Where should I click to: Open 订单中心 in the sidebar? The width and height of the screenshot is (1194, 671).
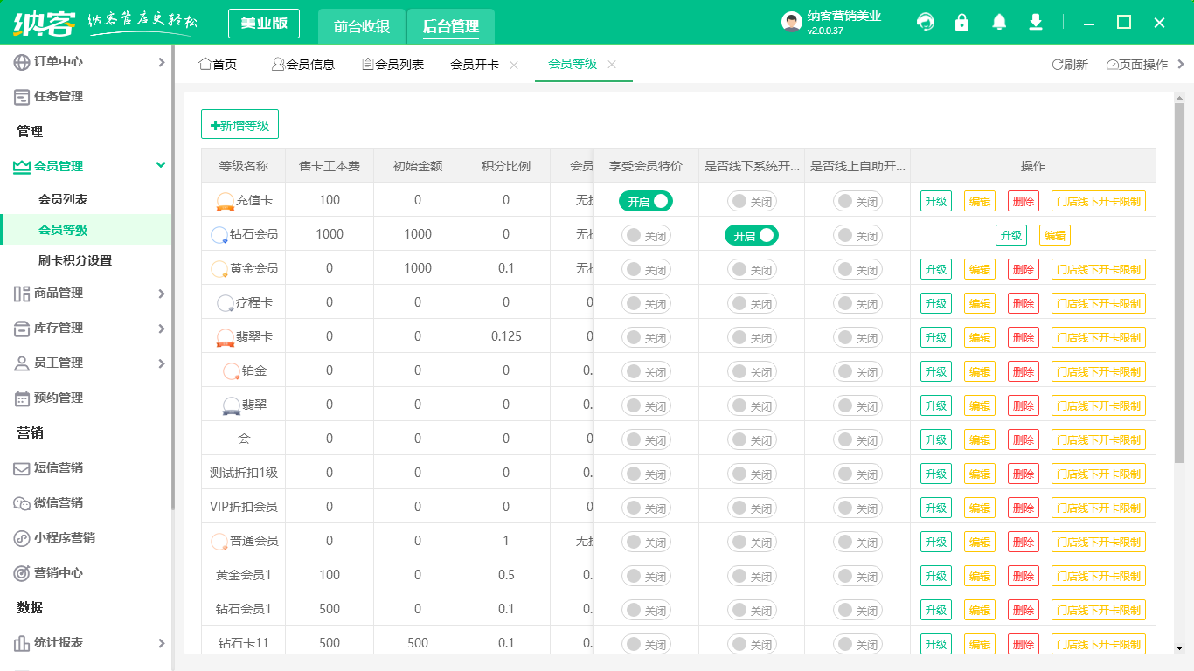point(59,62)
